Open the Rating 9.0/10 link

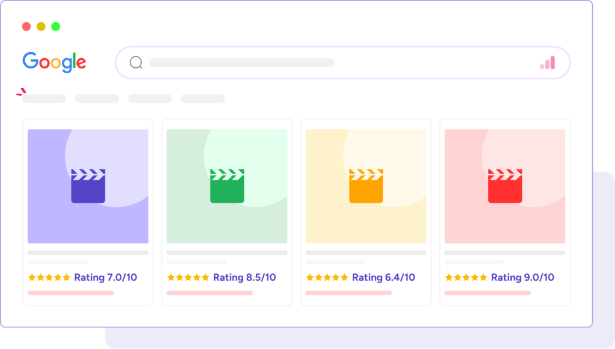coord(523,278)
